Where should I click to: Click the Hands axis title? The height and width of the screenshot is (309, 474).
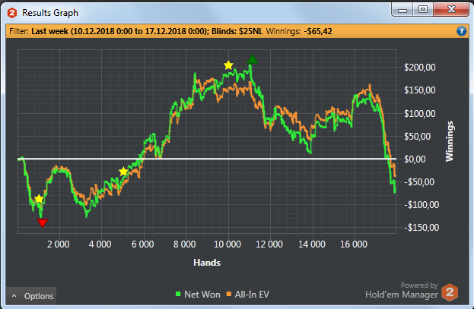pyautogui.click(x=207, y=263)
